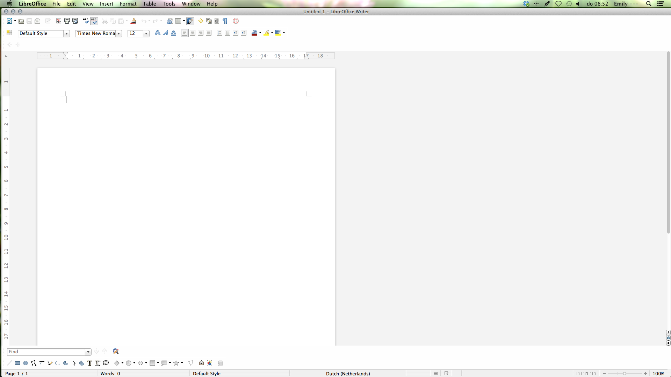Print the document with the printer icon
671x377 pixels.
tap(67, 21)
